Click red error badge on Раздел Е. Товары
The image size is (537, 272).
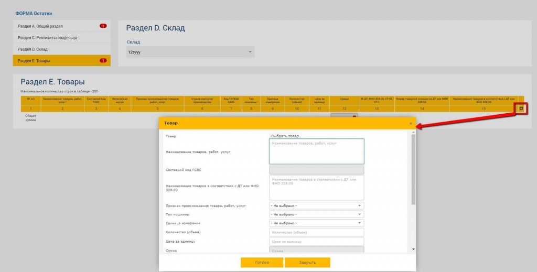103,61
